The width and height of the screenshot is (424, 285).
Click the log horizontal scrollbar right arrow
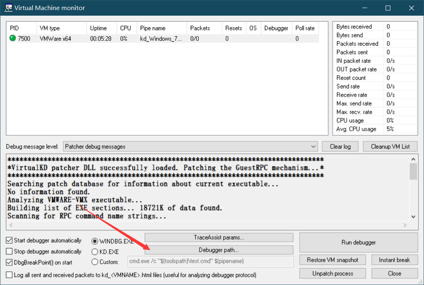405,225
